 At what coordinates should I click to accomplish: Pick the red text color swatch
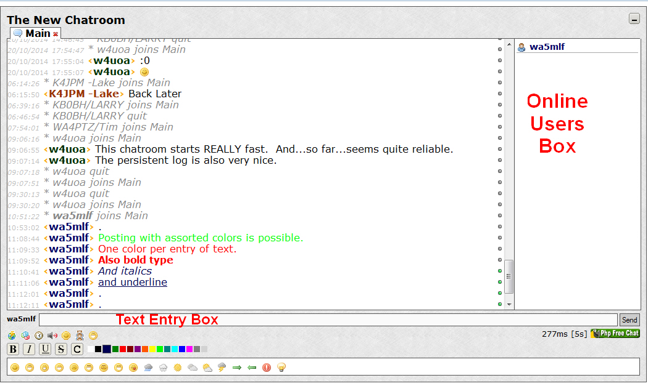[123, 349]
